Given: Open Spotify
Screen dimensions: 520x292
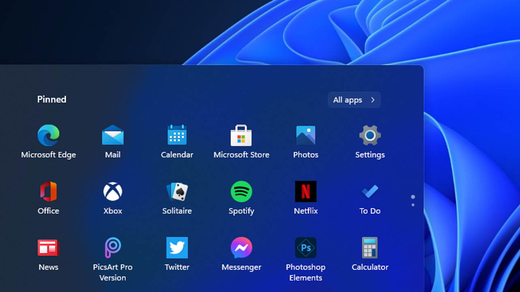Looking at the screenshot, I should click(x=241, y=191).
